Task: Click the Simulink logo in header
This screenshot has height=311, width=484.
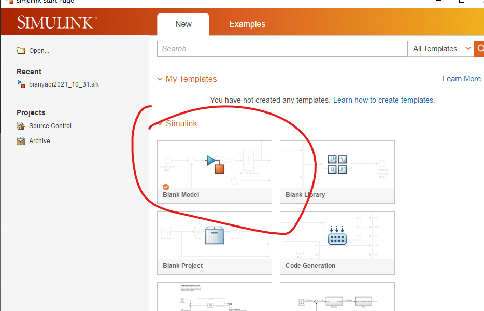Action: pos(57,22)
